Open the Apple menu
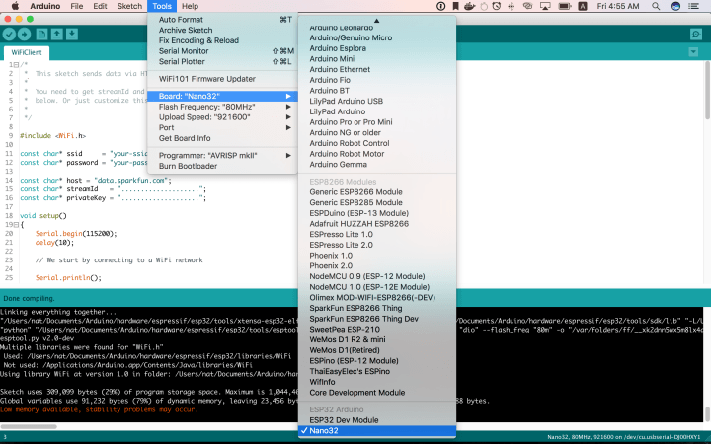This screenshot has height=444, width=711. (x=15, y=6)
